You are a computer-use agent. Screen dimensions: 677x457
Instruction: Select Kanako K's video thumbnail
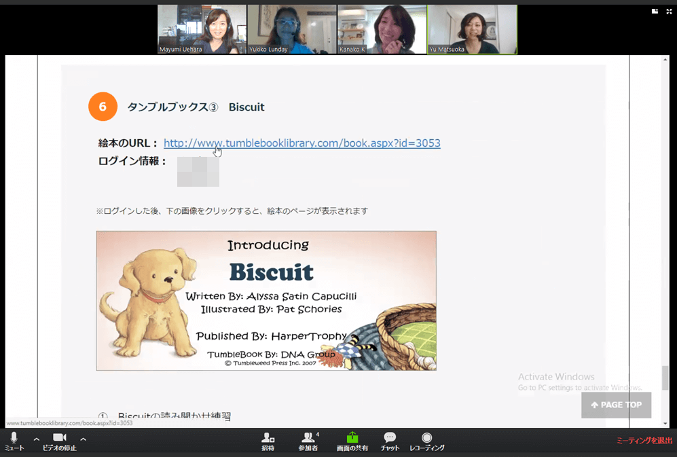(382, 29)
